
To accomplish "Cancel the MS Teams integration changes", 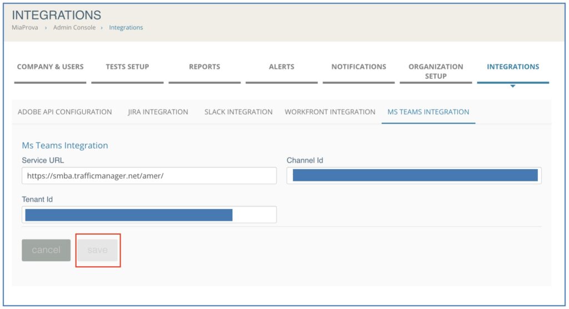I will point(46,250).
